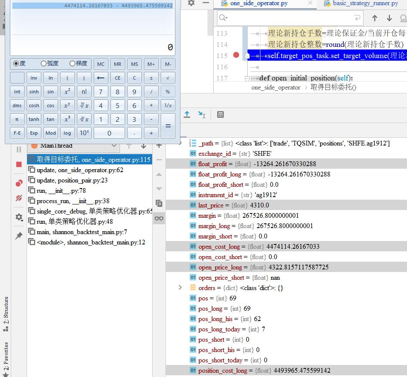This screenshot has height=377, width=407.
Task: Select frame main, shannon_backtest_main.py:7
Action: click(89, 232)
